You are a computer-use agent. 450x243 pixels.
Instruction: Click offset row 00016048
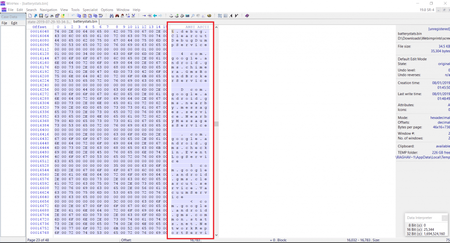40,32
